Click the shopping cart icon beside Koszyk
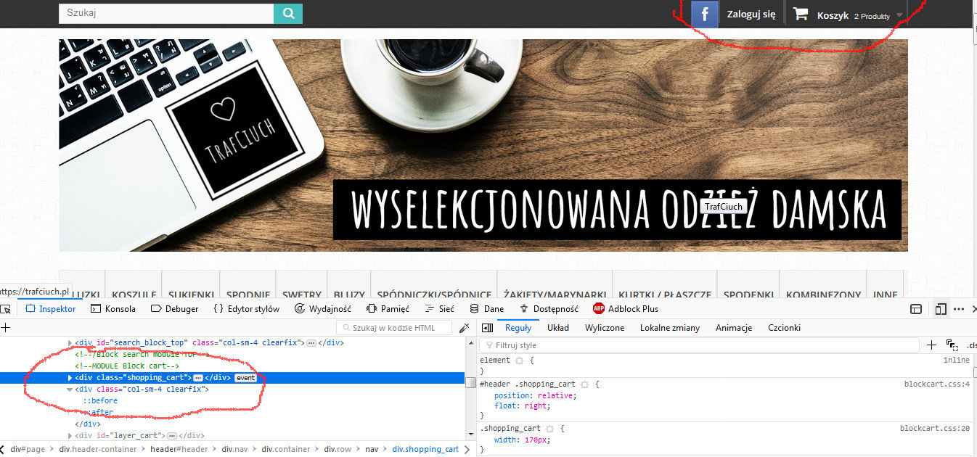Viewport: 977px width, 457px height. coord(801,14)
